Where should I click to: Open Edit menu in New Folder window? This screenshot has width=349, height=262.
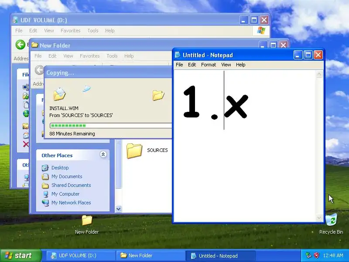tap(52, 56)
